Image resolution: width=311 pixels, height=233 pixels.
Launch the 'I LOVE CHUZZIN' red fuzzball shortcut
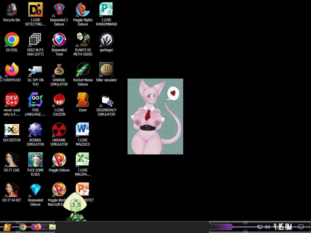coord(59,100)
